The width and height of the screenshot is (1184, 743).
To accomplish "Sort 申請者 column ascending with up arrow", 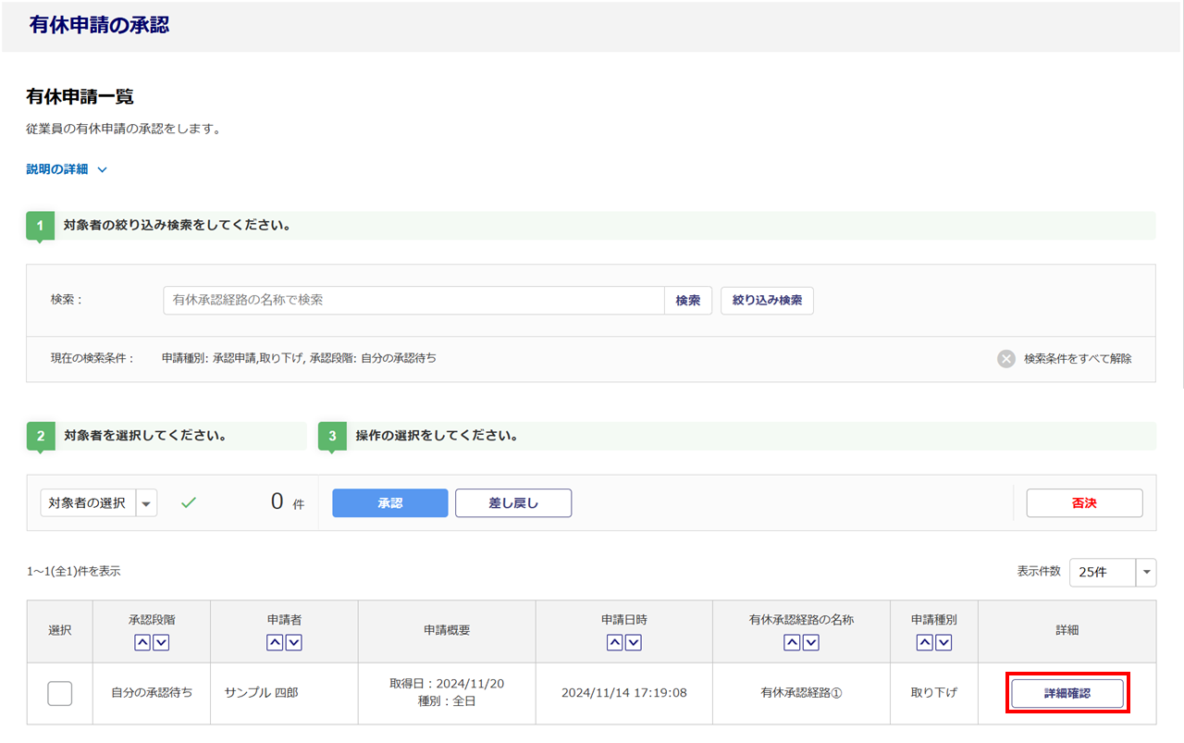I will [275, 643].
